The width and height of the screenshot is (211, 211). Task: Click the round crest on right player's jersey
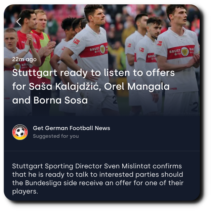coord(185,52)
